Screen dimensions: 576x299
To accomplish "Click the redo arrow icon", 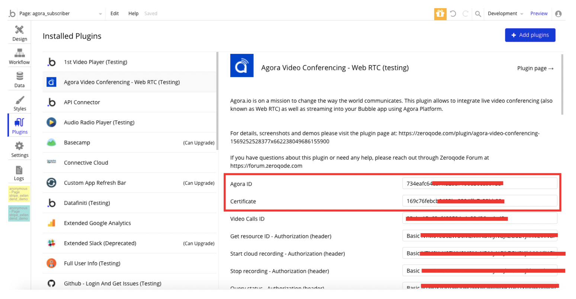I will click(465, 14).
